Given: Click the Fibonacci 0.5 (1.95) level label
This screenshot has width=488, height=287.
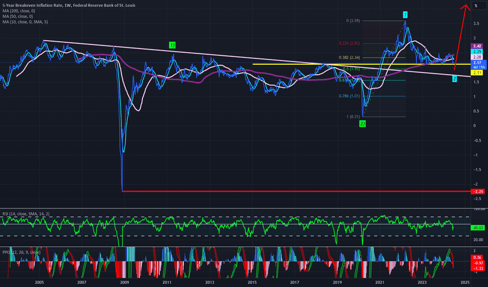Looking at the screenshot, I should pos(351,69).
